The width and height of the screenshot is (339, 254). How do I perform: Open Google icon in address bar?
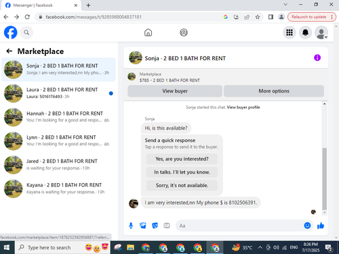(225, 17)
